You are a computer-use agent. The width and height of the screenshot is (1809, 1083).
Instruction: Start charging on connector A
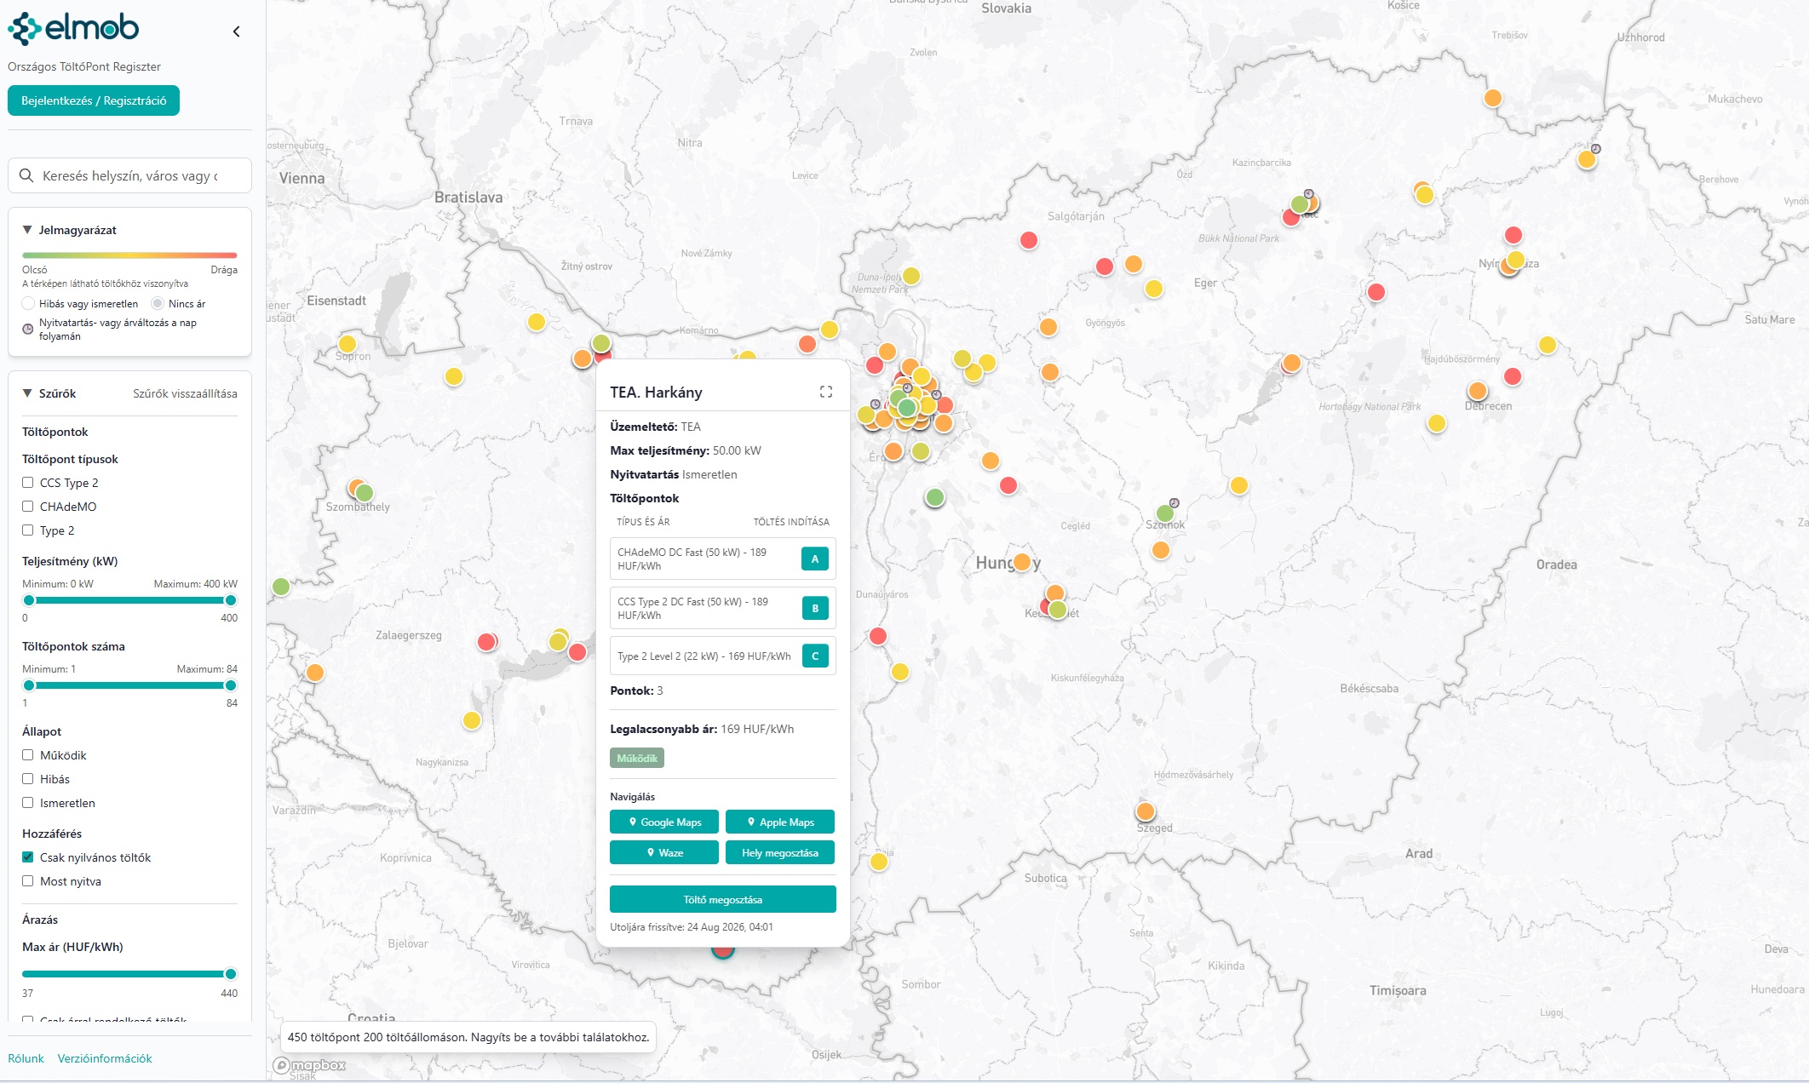tap(815, 559)
